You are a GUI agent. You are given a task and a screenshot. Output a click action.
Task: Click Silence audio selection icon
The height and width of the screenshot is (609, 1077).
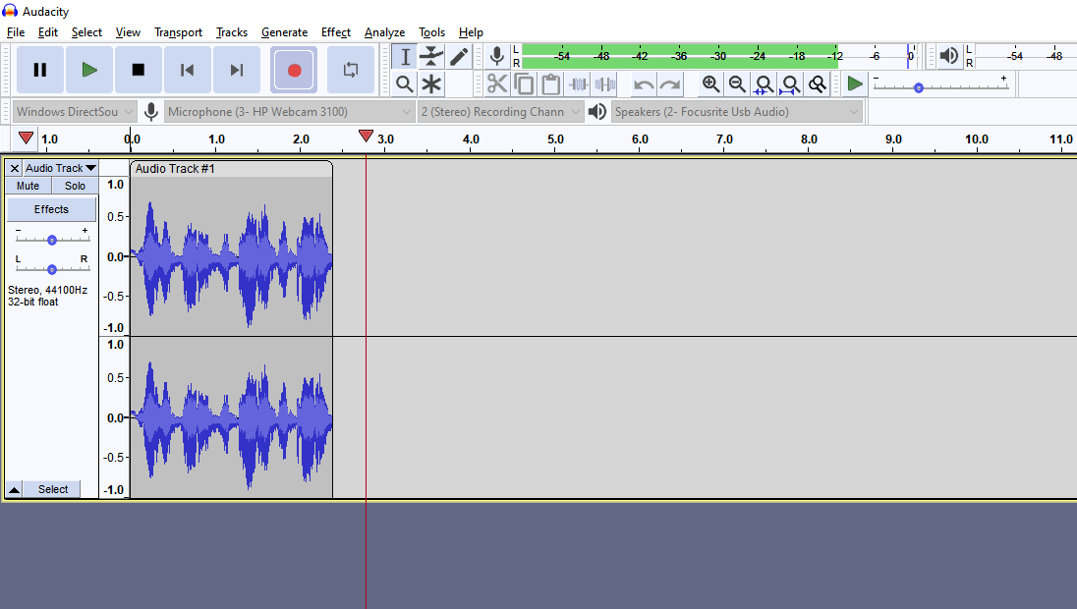pyautogui.click(x=605, y=84)
